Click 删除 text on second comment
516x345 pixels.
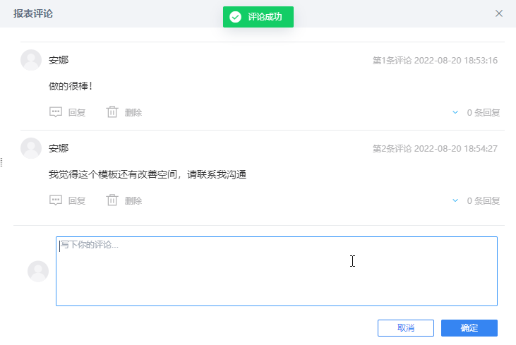click(x=133, y=200)
